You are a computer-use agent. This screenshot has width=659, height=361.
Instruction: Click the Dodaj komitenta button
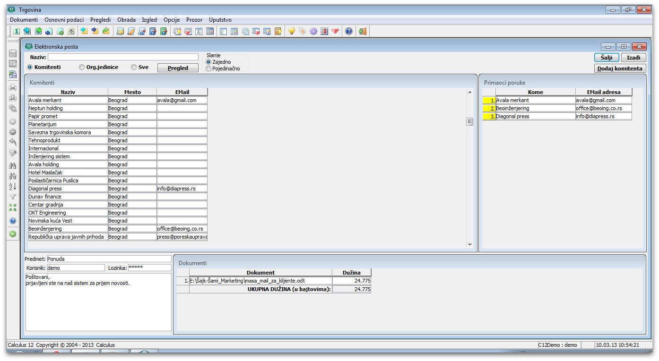620,68
